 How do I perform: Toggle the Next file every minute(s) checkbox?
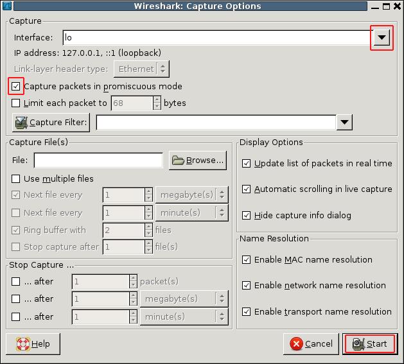point(15,212)
